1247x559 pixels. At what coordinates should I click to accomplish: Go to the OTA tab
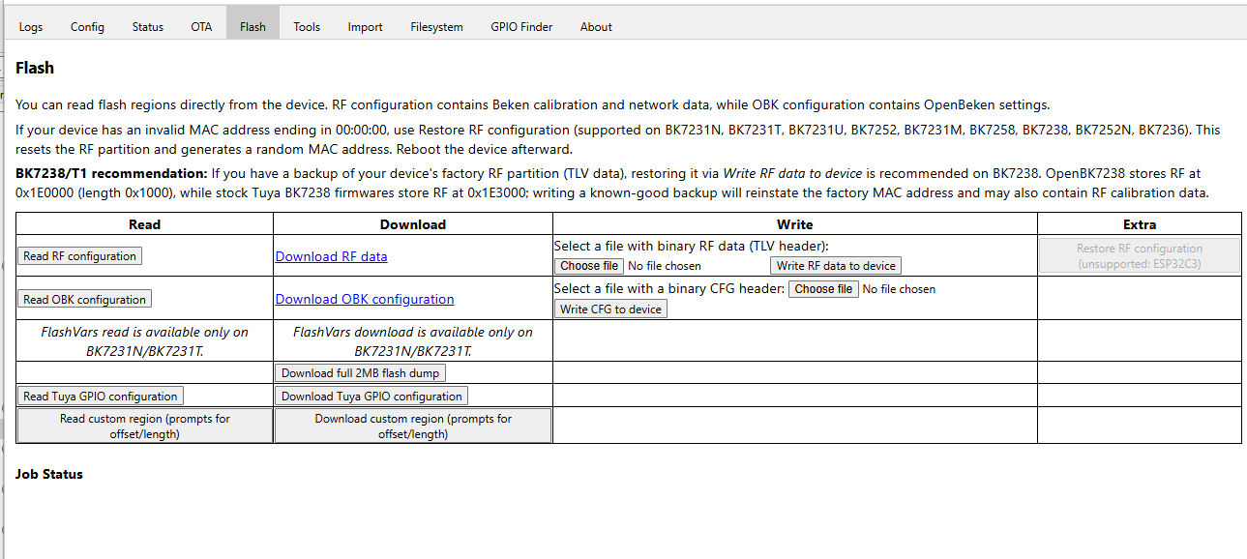[x=201, y=26]
